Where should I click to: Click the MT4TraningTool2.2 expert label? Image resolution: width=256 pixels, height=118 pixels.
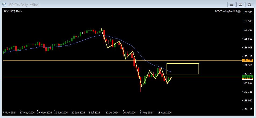pos(226,12)
